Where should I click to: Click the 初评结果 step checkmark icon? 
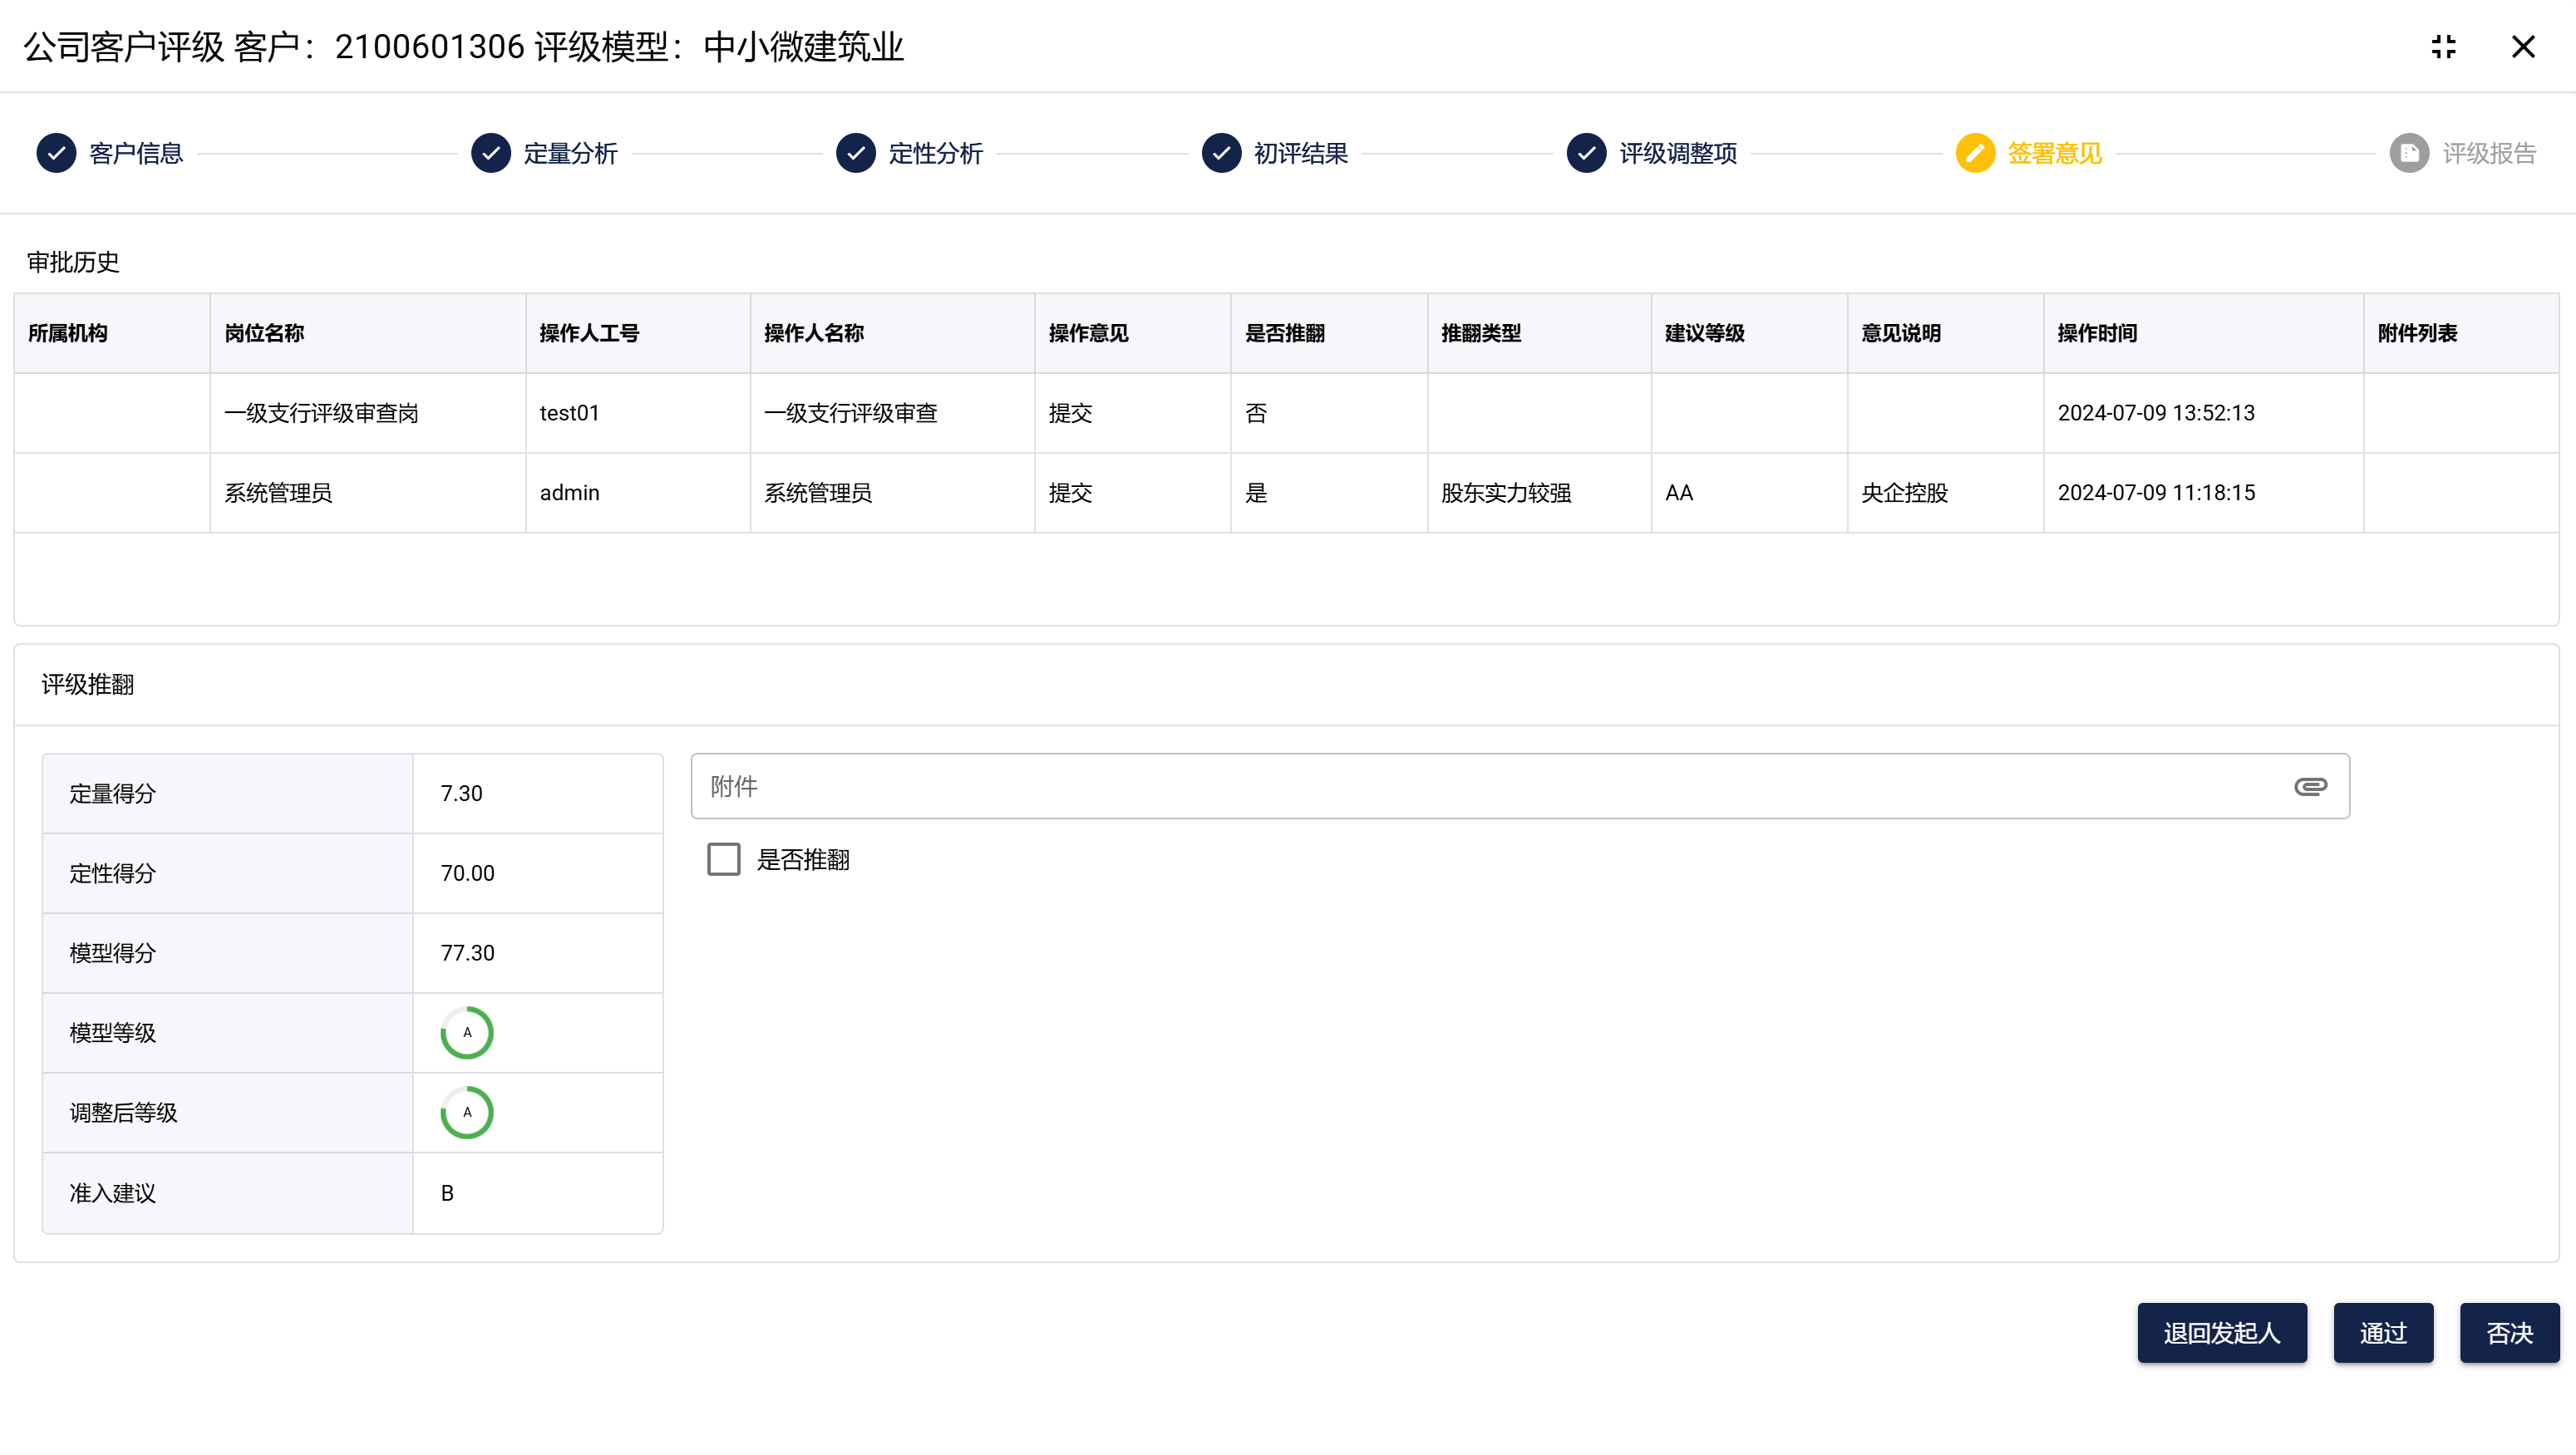tap(1221, 153)
